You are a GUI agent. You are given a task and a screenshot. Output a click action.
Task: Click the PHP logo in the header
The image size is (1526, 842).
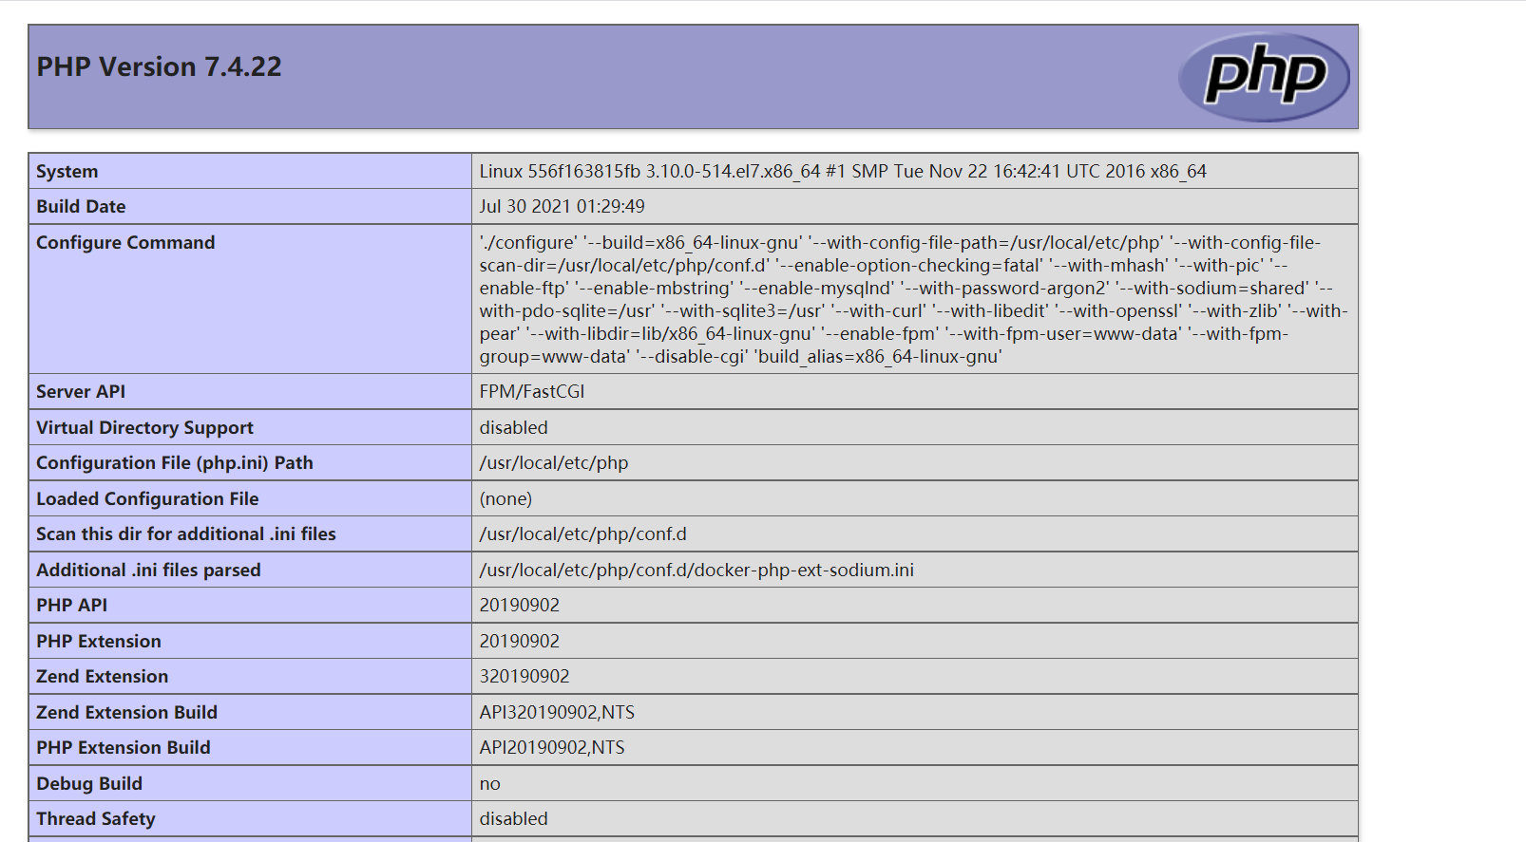[x=1264, y=77]
